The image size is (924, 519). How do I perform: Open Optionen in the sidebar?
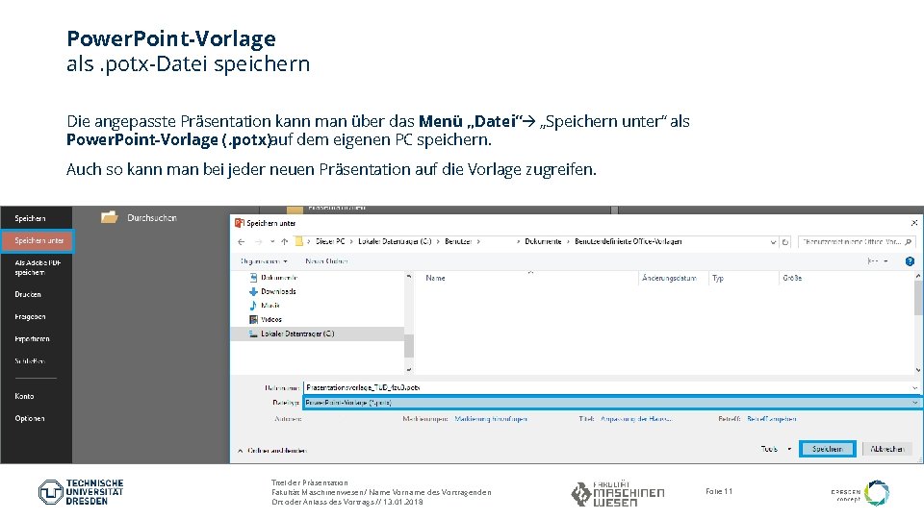[x=30, y=418]
